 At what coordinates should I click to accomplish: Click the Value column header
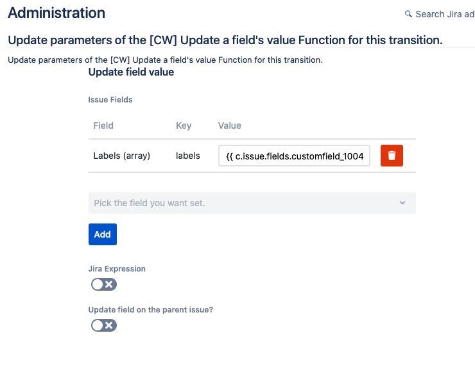click(230, 126)
